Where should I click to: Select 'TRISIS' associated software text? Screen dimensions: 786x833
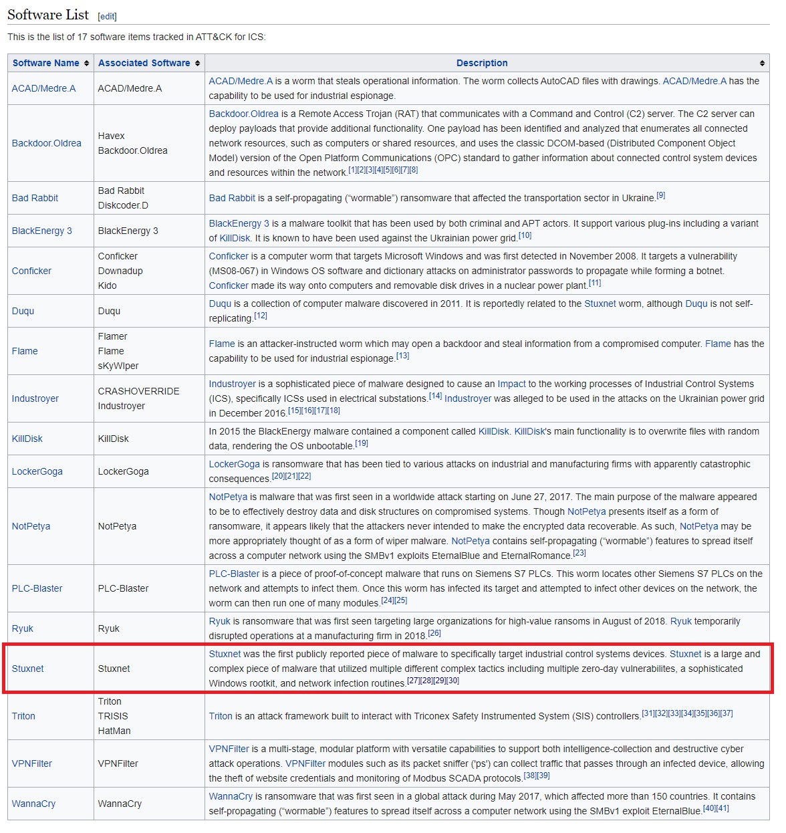112,716
